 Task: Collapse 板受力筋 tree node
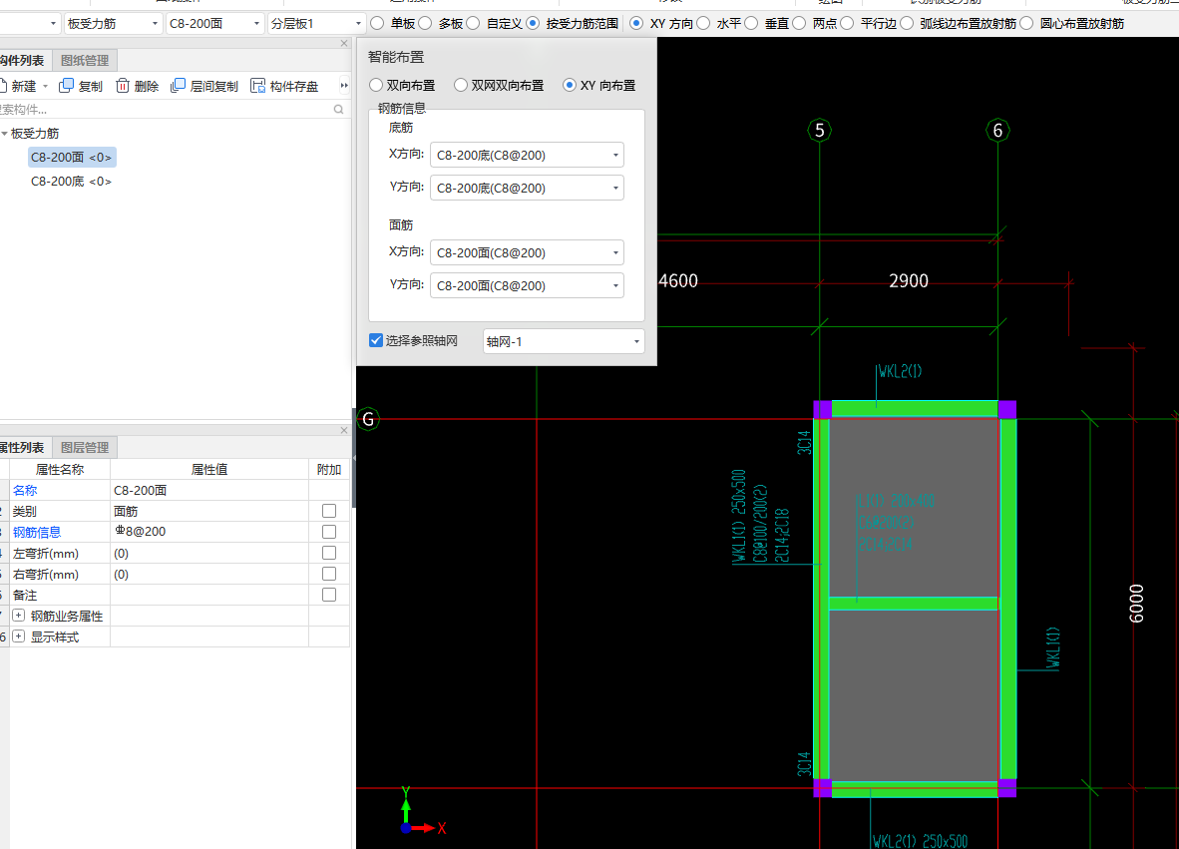(5, 133)
